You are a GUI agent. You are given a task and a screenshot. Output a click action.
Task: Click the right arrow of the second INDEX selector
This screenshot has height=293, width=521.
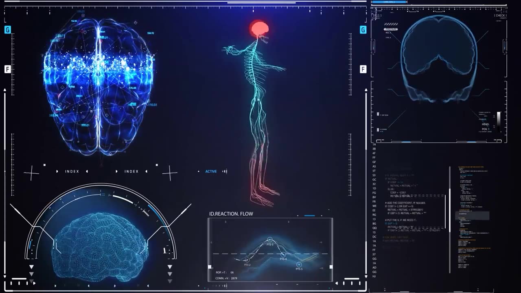(147, 171)
